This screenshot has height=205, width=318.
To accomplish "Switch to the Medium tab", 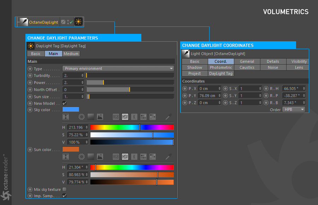I will pyautogui.click(x=71, y=54).
